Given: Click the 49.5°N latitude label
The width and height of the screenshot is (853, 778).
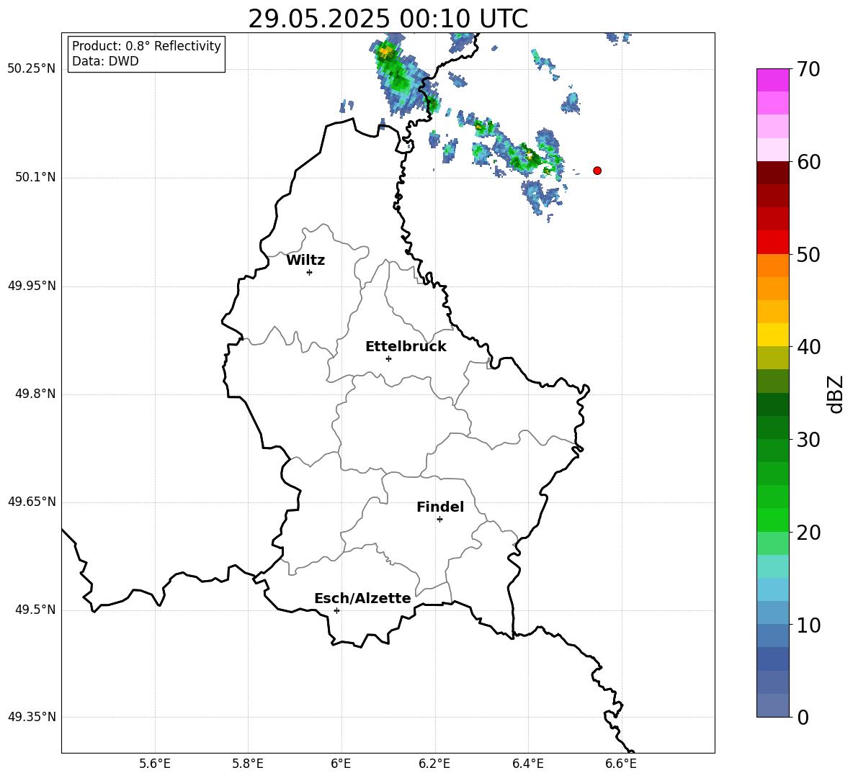Looking at the screenshot, I should pyautogui.click(x=36, y=610).
